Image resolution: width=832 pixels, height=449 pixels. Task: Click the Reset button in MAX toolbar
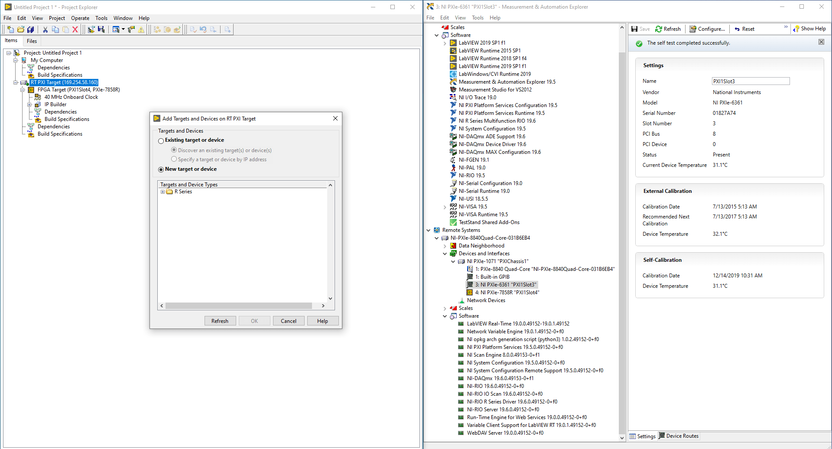744,29
